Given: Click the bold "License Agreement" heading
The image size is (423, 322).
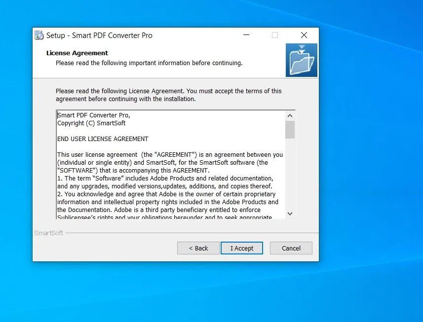Looking at the screenshot, I should 77,53.
